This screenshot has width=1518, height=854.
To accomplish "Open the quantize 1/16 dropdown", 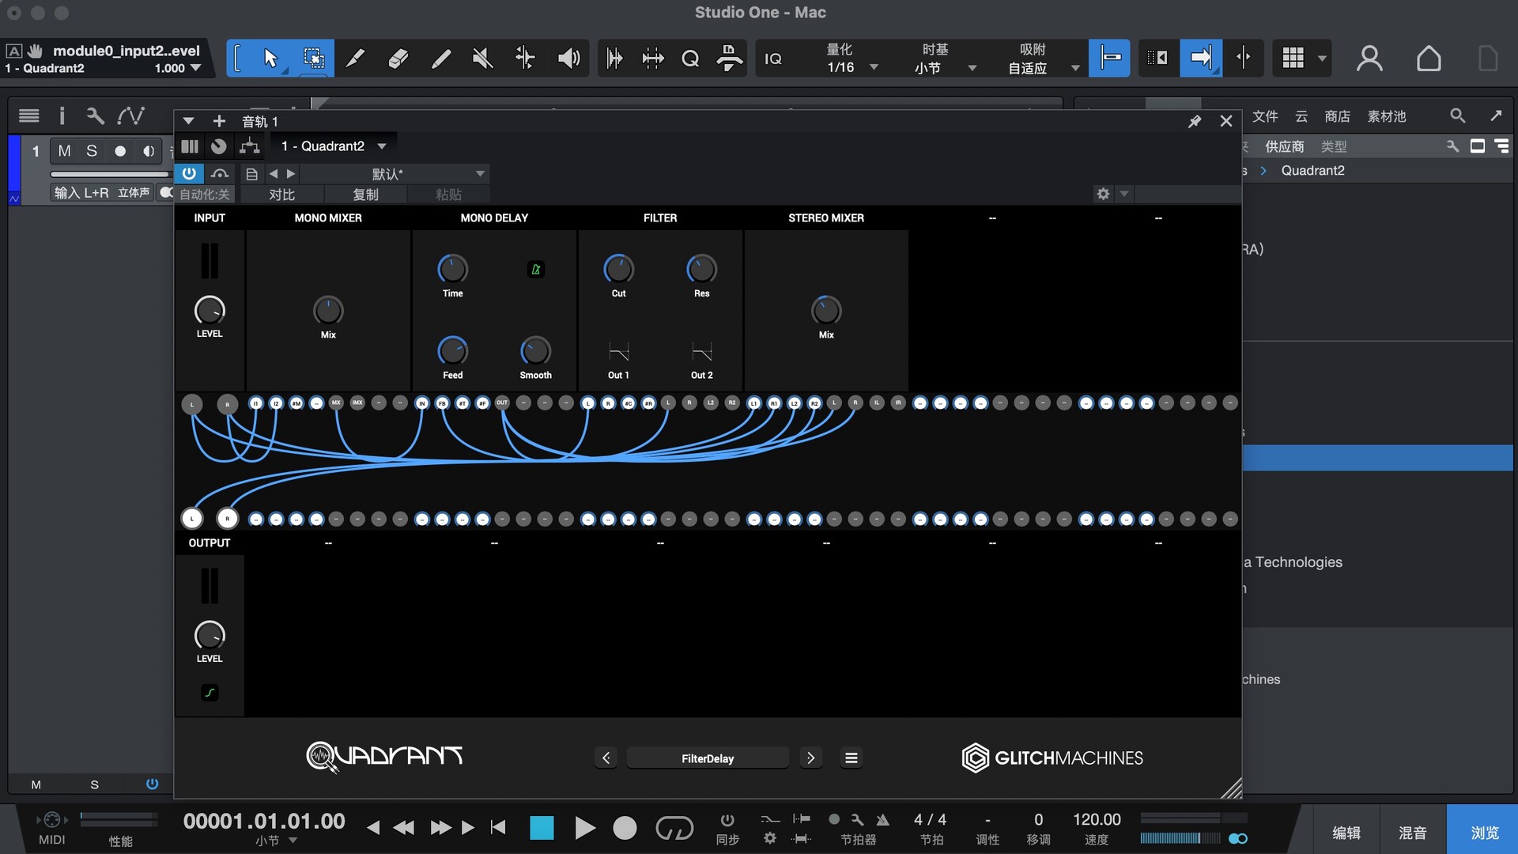I will 874,67.
